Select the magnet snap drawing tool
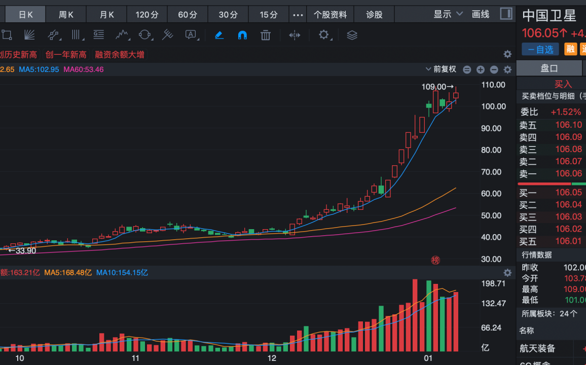Viewport: 586px width, 365px height. click(242, 35)
